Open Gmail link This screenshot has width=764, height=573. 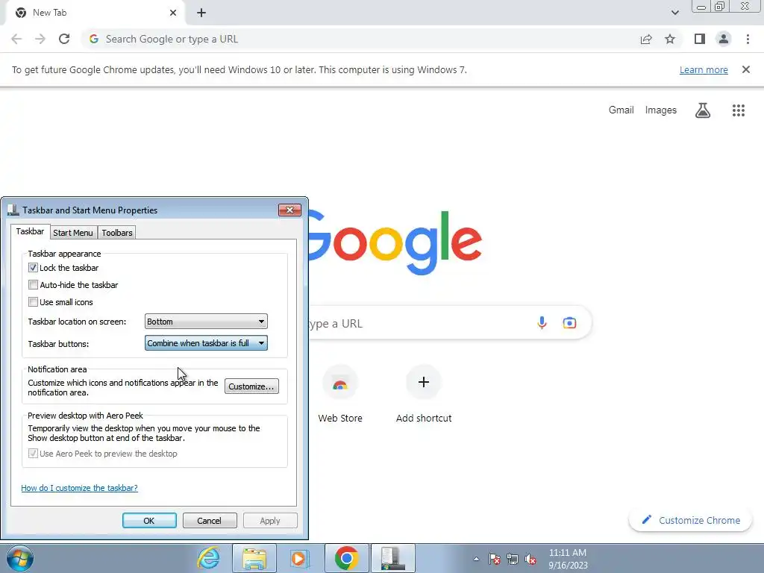coord(621,110)
